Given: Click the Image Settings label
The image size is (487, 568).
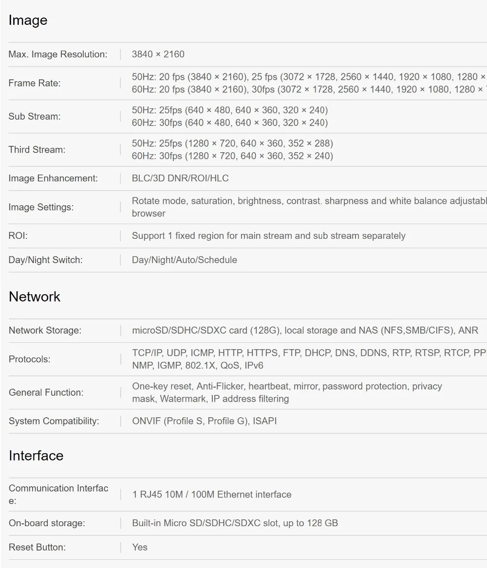Looking at the screenshot, I should (41, 207).
